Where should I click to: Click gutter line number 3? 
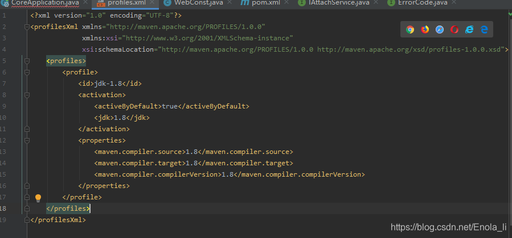[4, 38]
